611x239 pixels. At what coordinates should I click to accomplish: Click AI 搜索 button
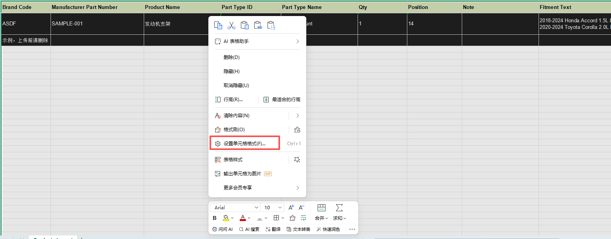tap(249, 229)
